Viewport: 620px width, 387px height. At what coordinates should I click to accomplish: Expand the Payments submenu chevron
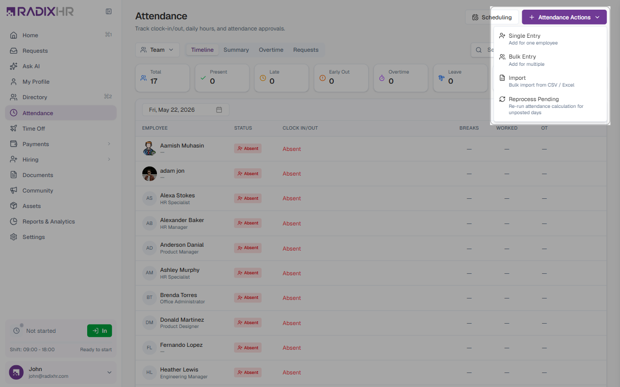109,144
